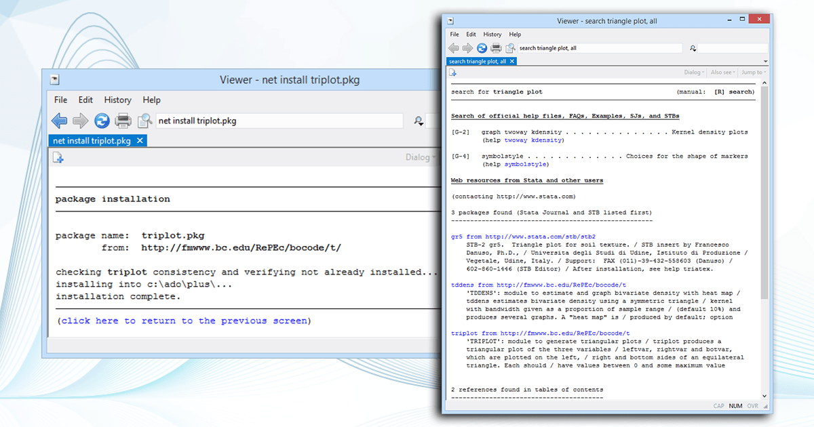Print from the search triangle plot Viewer

tap(496, 48)
